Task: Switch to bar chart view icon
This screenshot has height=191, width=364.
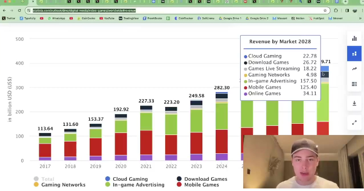Action: coord(354,39)
